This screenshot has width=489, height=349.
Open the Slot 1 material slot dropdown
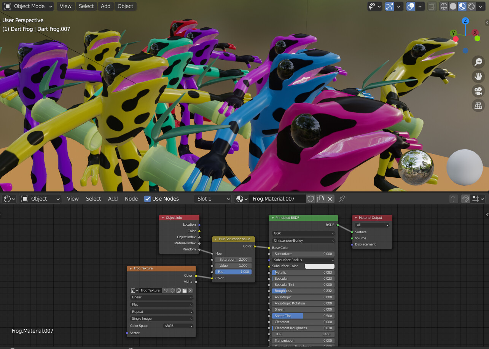[212, 199]
